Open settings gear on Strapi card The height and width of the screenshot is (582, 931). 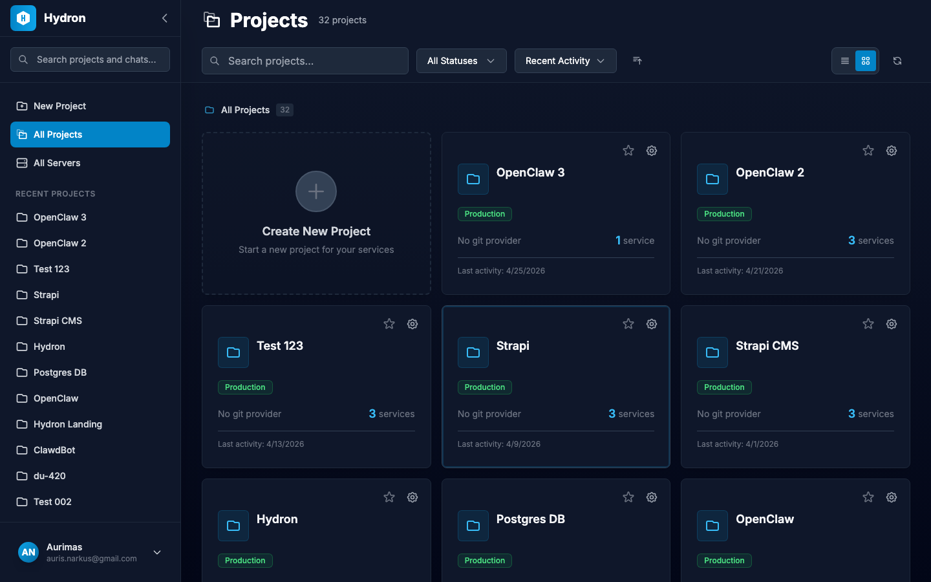652,324
